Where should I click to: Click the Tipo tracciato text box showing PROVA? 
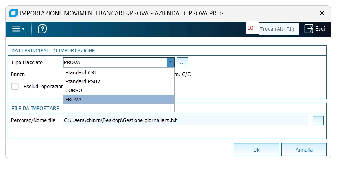[115, 63]
